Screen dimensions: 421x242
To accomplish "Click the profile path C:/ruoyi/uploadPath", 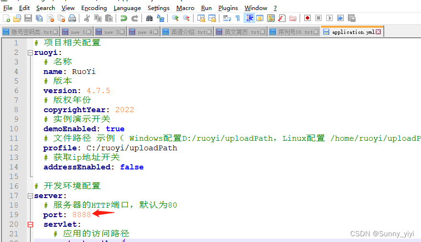I will [131, 148].
